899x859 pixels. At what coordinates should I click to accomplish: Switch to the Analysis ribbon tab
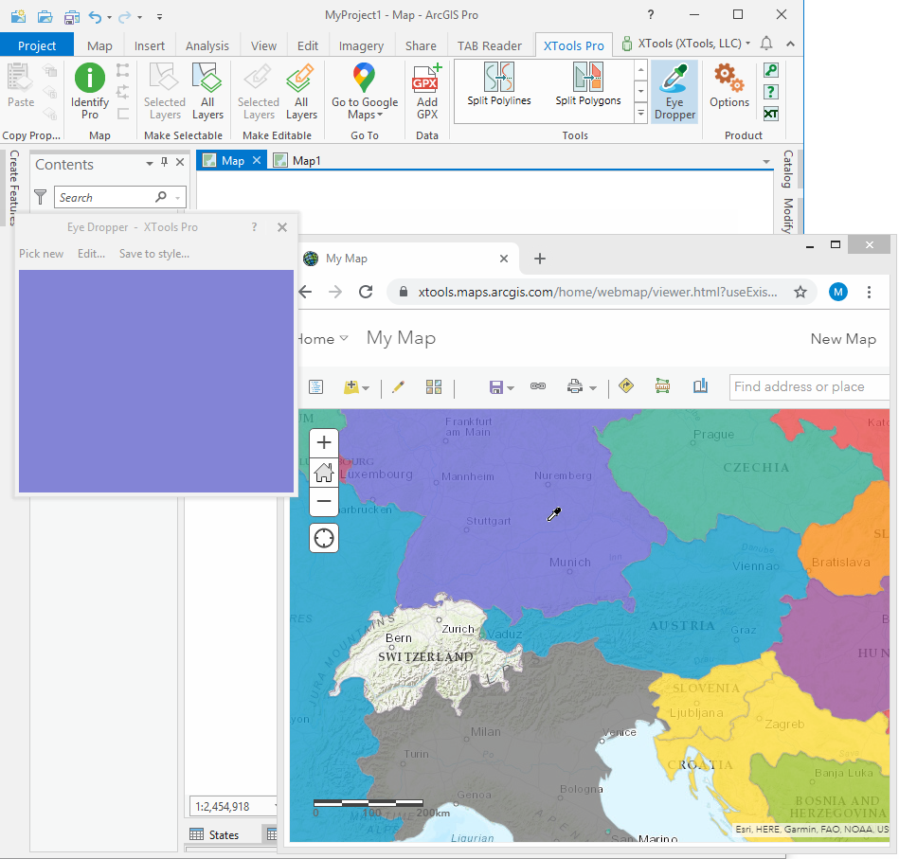207,45
